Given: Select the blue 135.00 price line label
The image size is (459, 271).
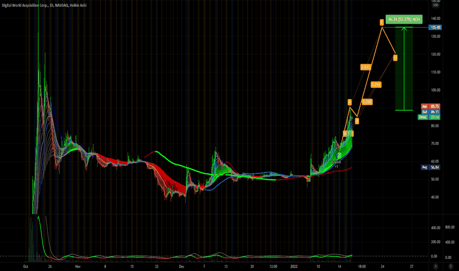Looking at the screenshot, I should 435,27.
